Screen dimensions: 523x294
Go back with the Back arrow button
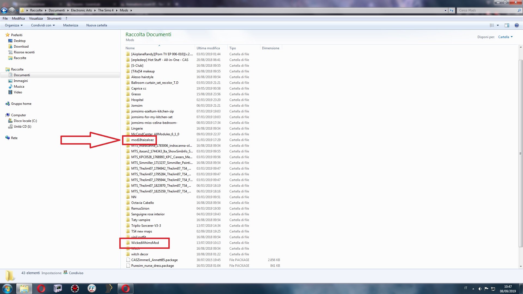[4, 10]
